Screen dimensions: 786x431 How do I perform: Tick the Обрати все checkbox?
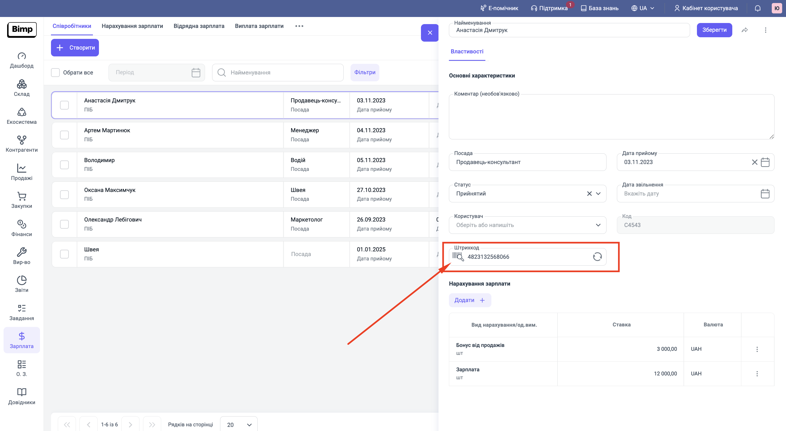tap(55, 73)
